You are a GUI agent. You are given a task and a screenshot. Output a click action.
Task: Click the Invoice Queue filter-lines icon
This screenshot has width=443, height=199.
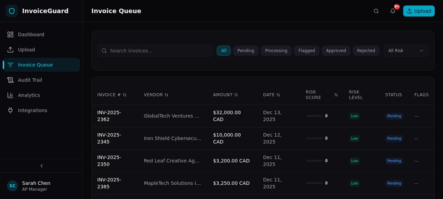[10, 65]
